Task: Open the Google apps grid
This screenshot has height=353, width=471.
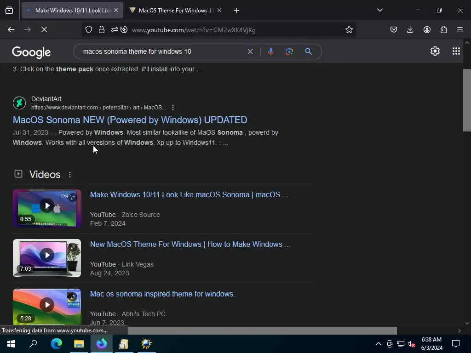Action: tap(456, 51)
